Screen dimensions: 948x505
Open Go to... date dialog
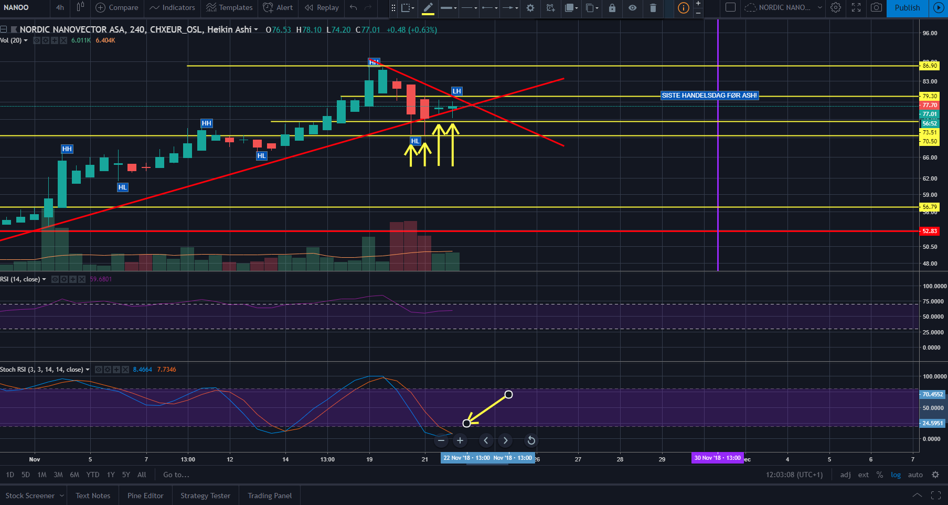pyautogui.click(x=176, y=475)
